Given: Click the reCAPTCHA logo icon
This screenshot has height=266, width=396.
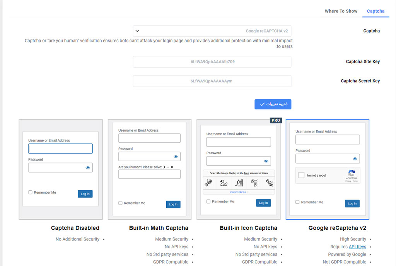Looking at the screenshot, I should click(x=352, y=173).
